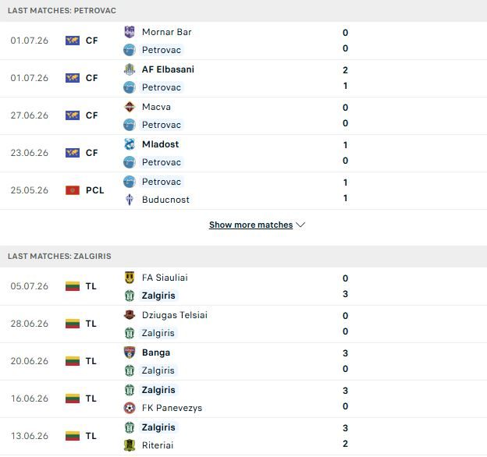Screen dimensions: 487x457
Task: Click the Mornar Bar team crest
Action: [130, 32]
